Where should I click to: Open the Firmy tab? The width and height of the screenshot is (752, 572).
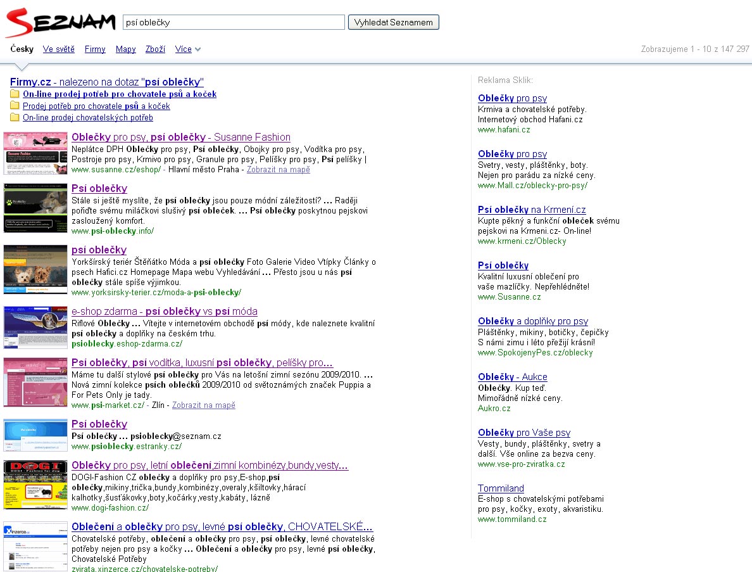(95, 49)
